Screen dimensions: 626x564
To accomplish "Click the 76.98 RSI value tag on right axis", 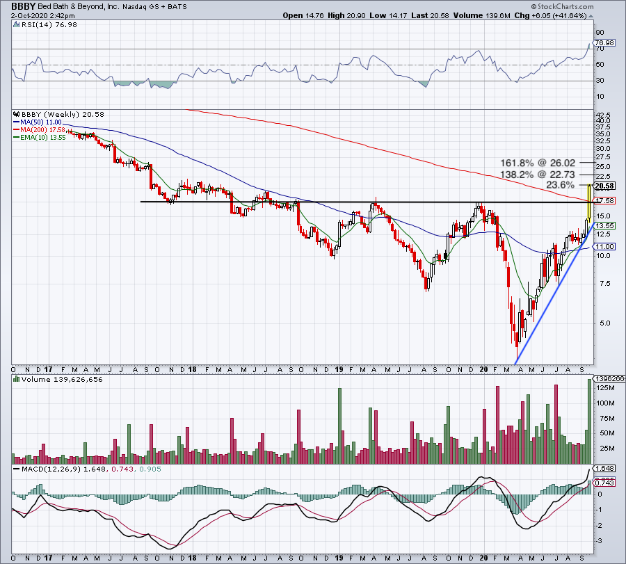I will pos(604,42).
